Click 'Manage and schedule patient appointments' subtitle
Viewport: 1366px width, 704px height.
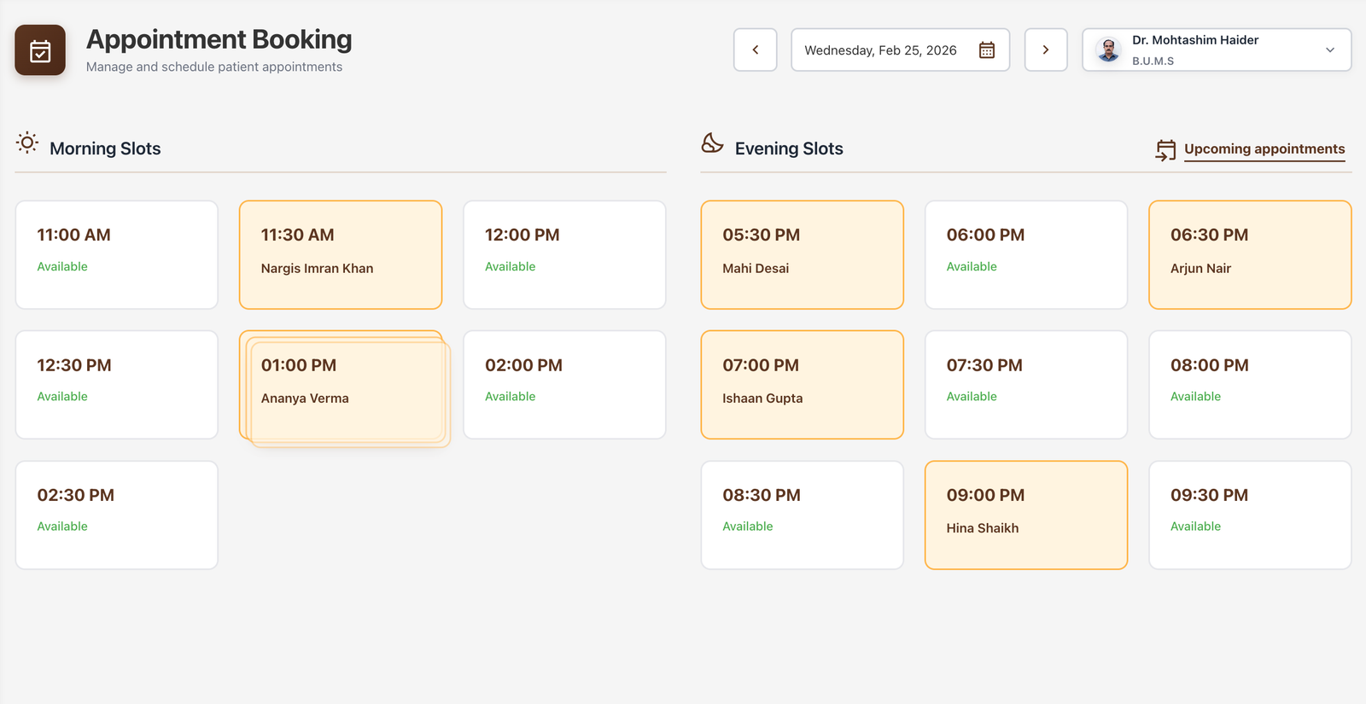(x=214, y=67)
